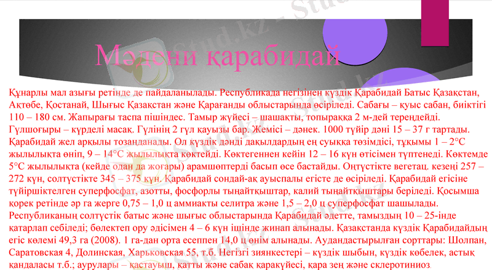Click the line starting "Қарабидай жел арқылы тозаңданады"
The width and height of the screenshot is (492, 270).
coord(237,142)
